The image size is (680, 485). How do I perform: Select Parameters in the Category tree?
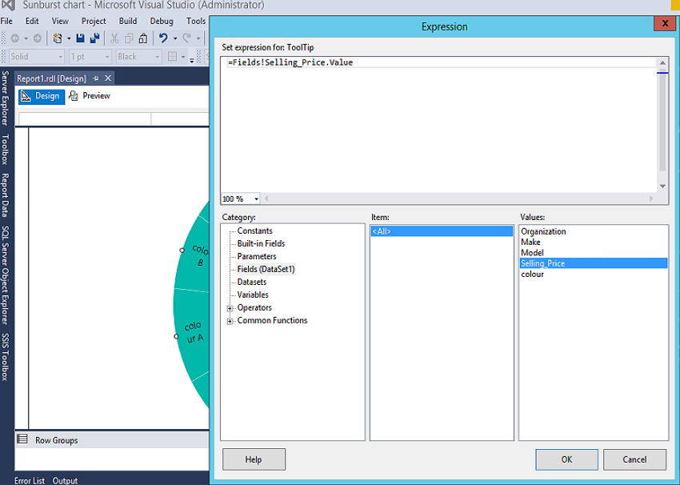coord(257,256)
